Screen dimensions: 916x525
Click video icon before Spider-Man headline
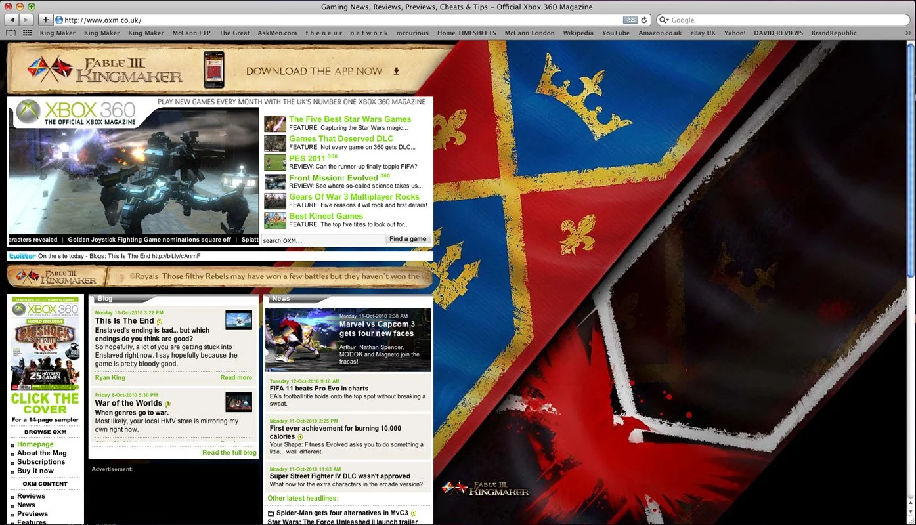pyautogui.click(x=271, y=514)
